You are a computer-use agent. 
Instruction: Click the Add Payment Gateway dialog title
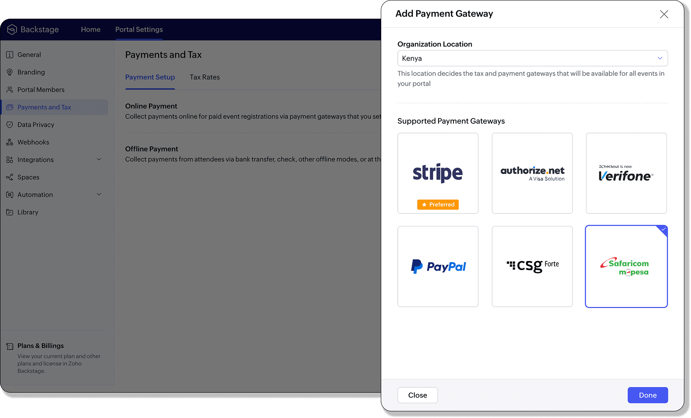(444, 14)
